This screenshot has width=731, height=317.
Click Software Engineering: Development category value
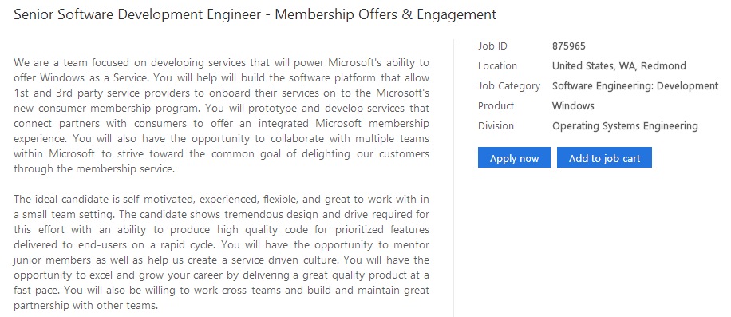point(635,86)
